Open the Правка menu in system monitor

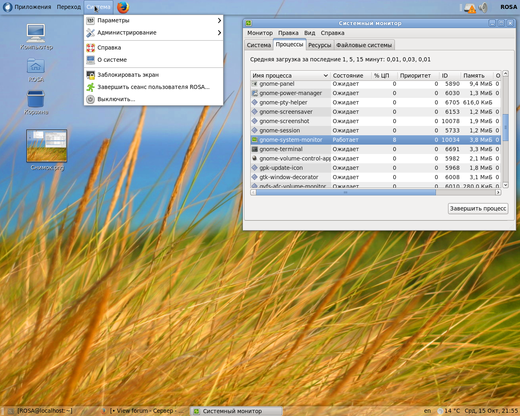click(288, 33)
